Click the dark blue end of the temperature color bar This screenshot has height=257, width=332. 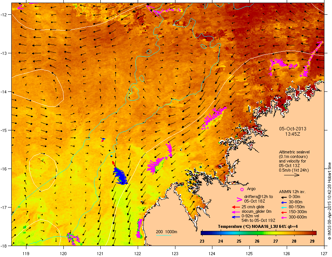(203, 233)
